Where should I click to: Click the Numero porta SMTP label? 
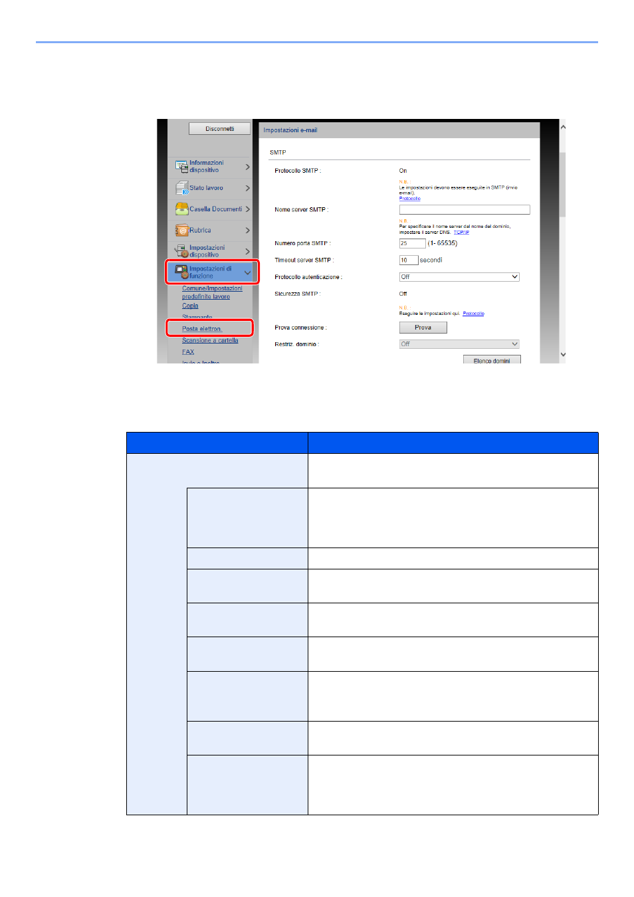(x=302, y=243)
